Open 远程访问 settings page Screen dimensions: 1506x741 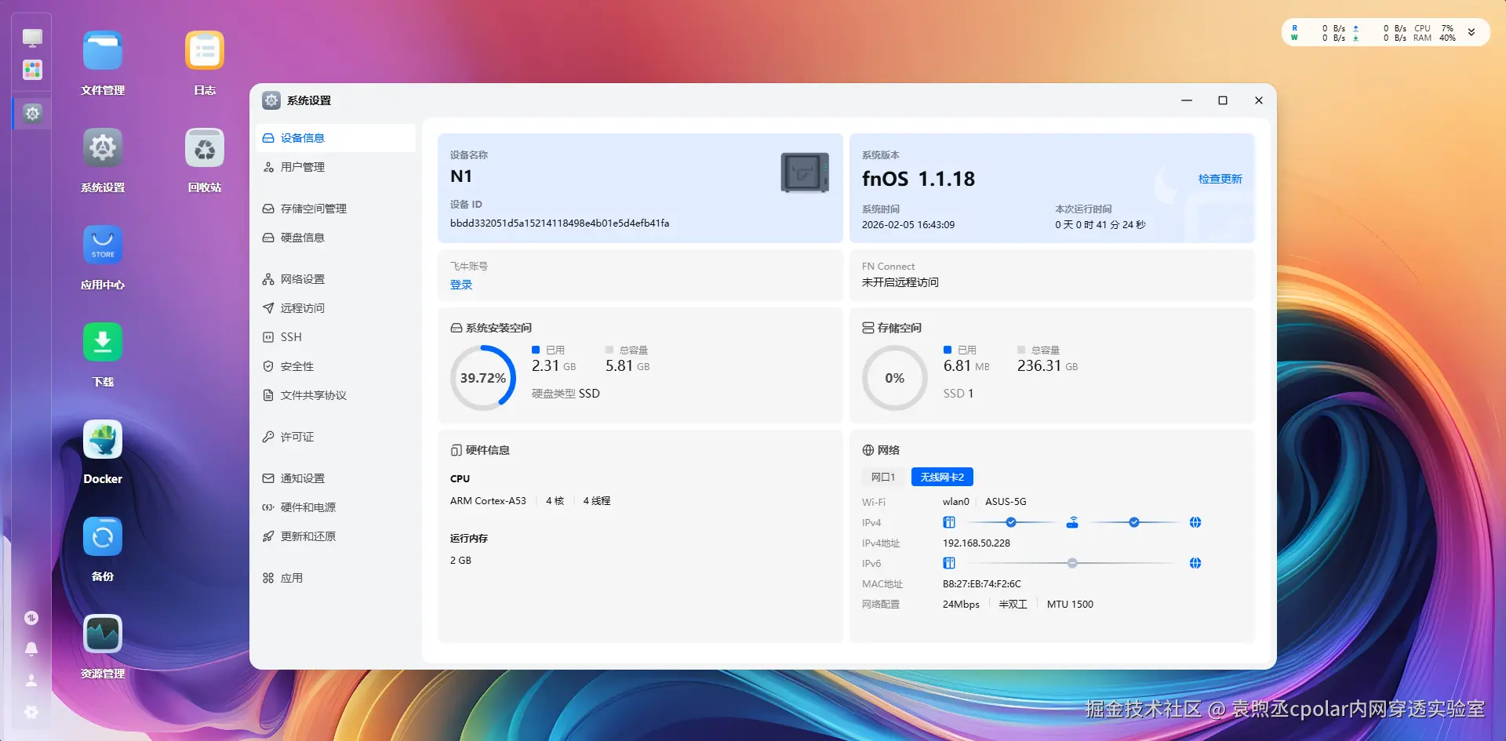coord(336,308)
